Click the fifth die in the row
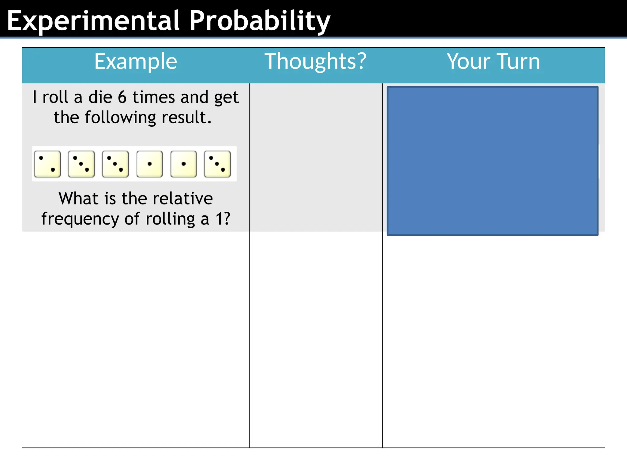Screen dimensions: 627x470 point(183,164)
